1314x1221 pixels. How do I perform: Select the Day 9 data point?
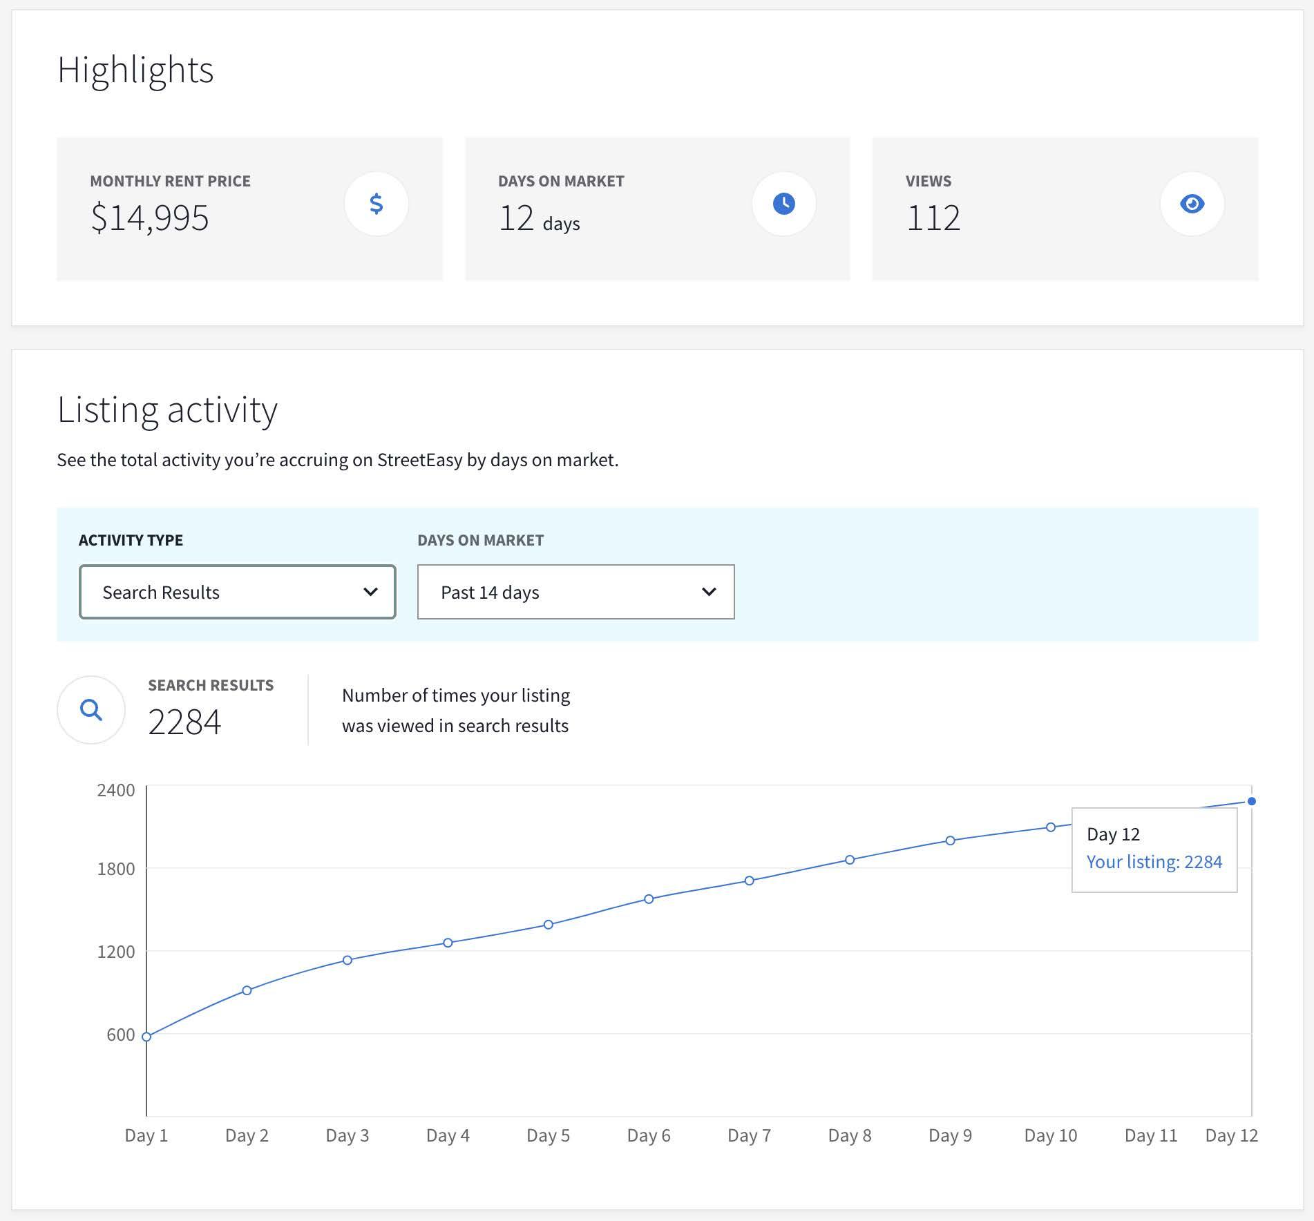tap(950, 840)
